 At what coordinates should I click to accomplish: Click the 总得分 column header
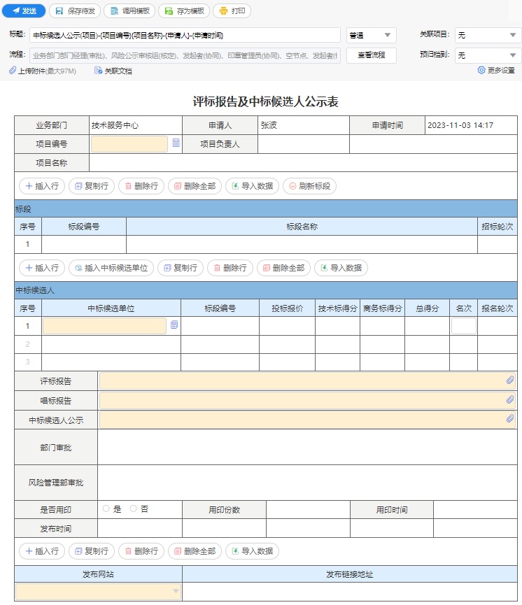click(427, 308)
